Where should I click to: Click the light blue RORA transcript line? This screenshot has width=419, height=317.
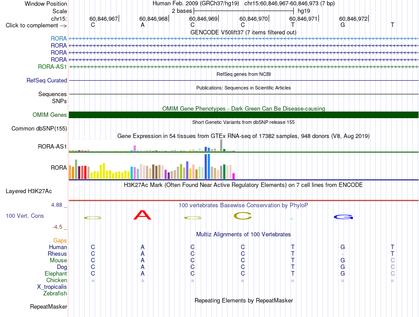click(243, 39)
